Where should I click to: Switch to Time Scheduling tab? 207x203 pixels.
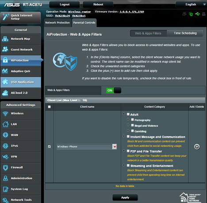[x=185, y=33]
